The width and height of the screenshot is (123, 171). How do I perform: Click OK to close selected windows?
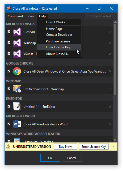[x=50, y=158]
